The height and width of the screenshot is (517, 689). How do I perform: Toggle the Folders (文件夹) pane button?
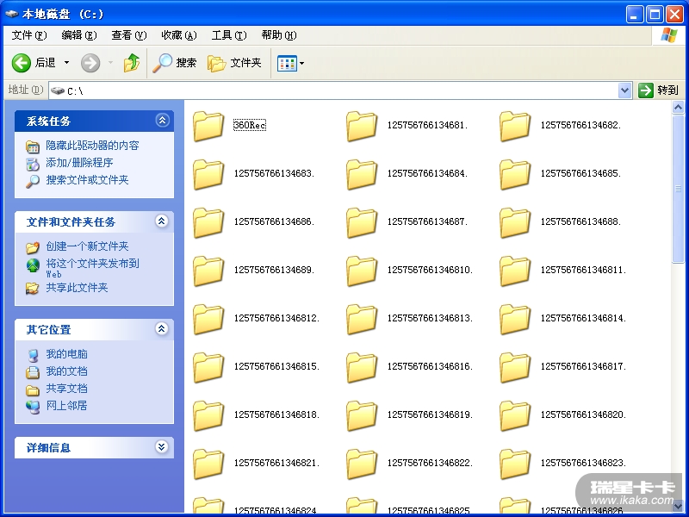(234, 63)
